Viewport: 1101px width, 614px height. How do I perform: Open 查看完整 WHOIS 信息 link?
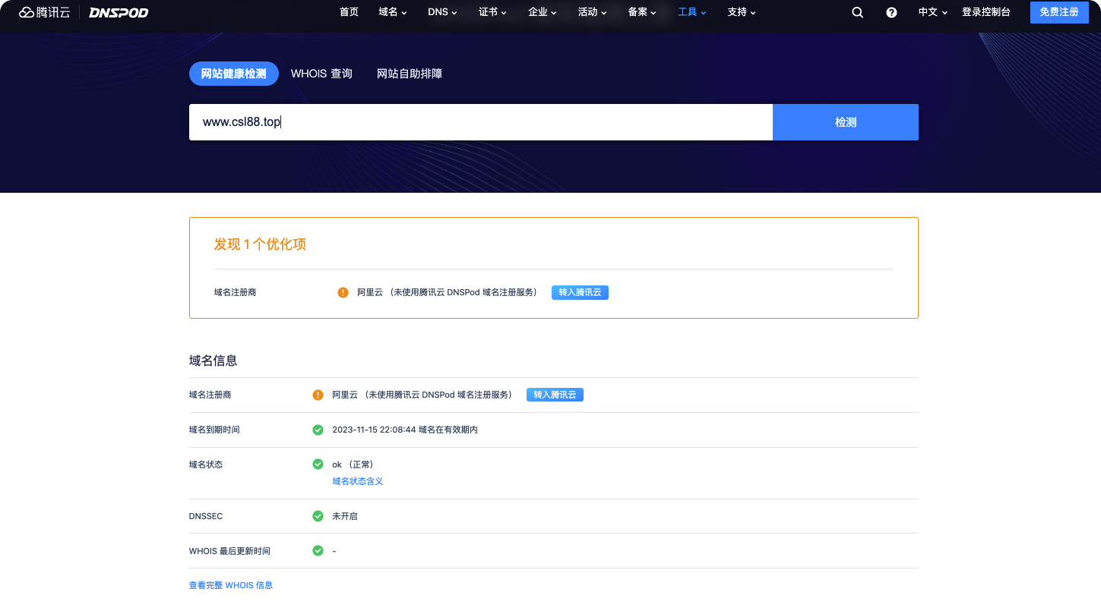tap(231, 585)
